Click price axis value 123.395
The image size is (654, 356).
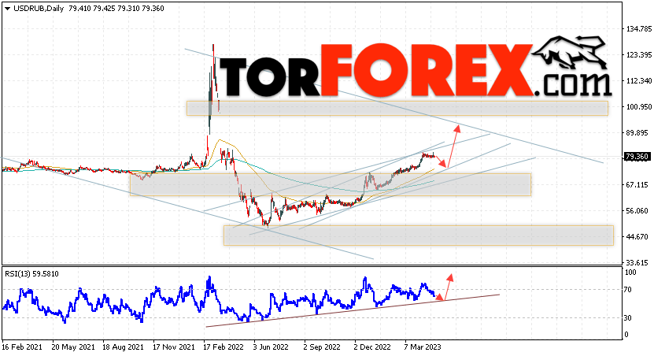coord(639,54)
